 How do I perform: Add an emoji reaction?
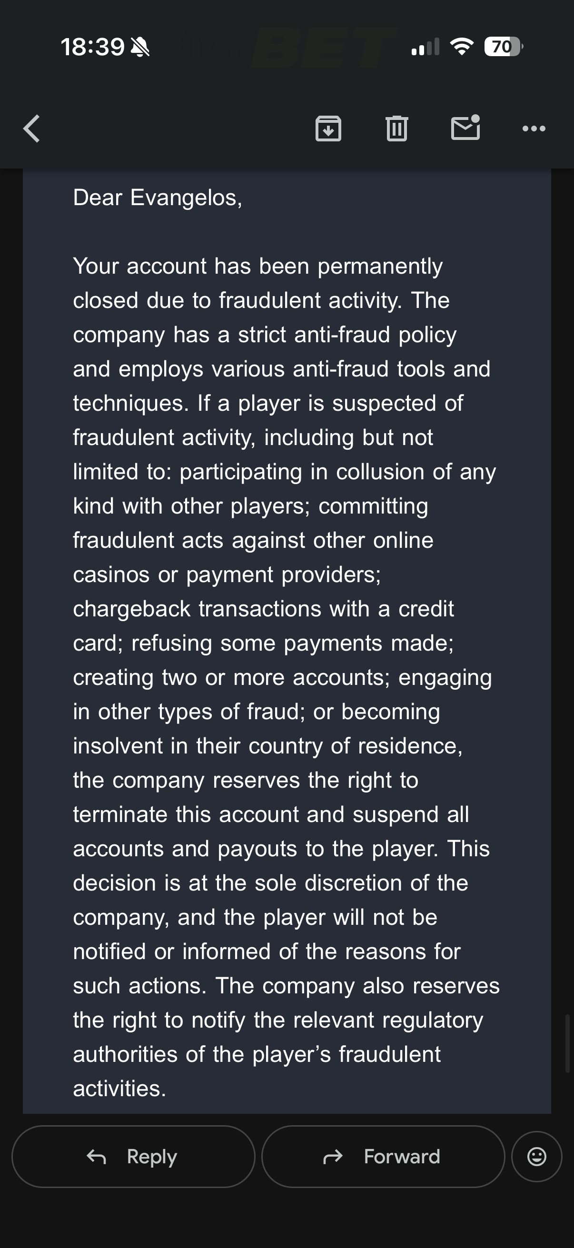[x=537, y=1157]
